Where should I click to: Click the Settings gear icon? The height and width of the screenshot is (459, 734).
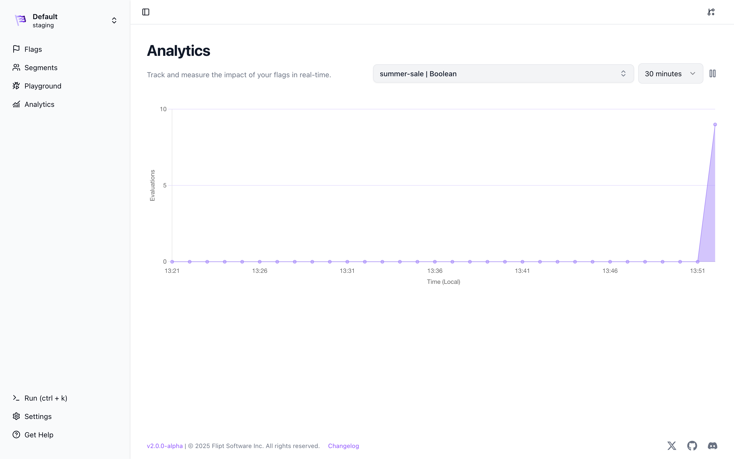[16, 416]
